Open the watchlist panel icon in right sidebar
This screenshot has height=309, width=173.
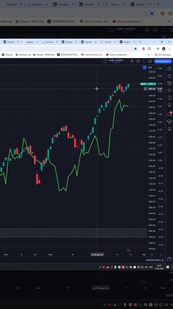(169, 69)
